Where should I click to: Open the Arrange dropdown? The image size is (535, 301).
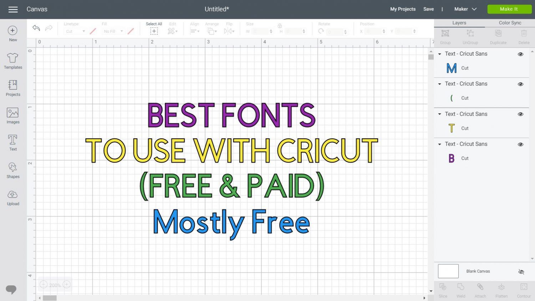click(x=212, y=31)
